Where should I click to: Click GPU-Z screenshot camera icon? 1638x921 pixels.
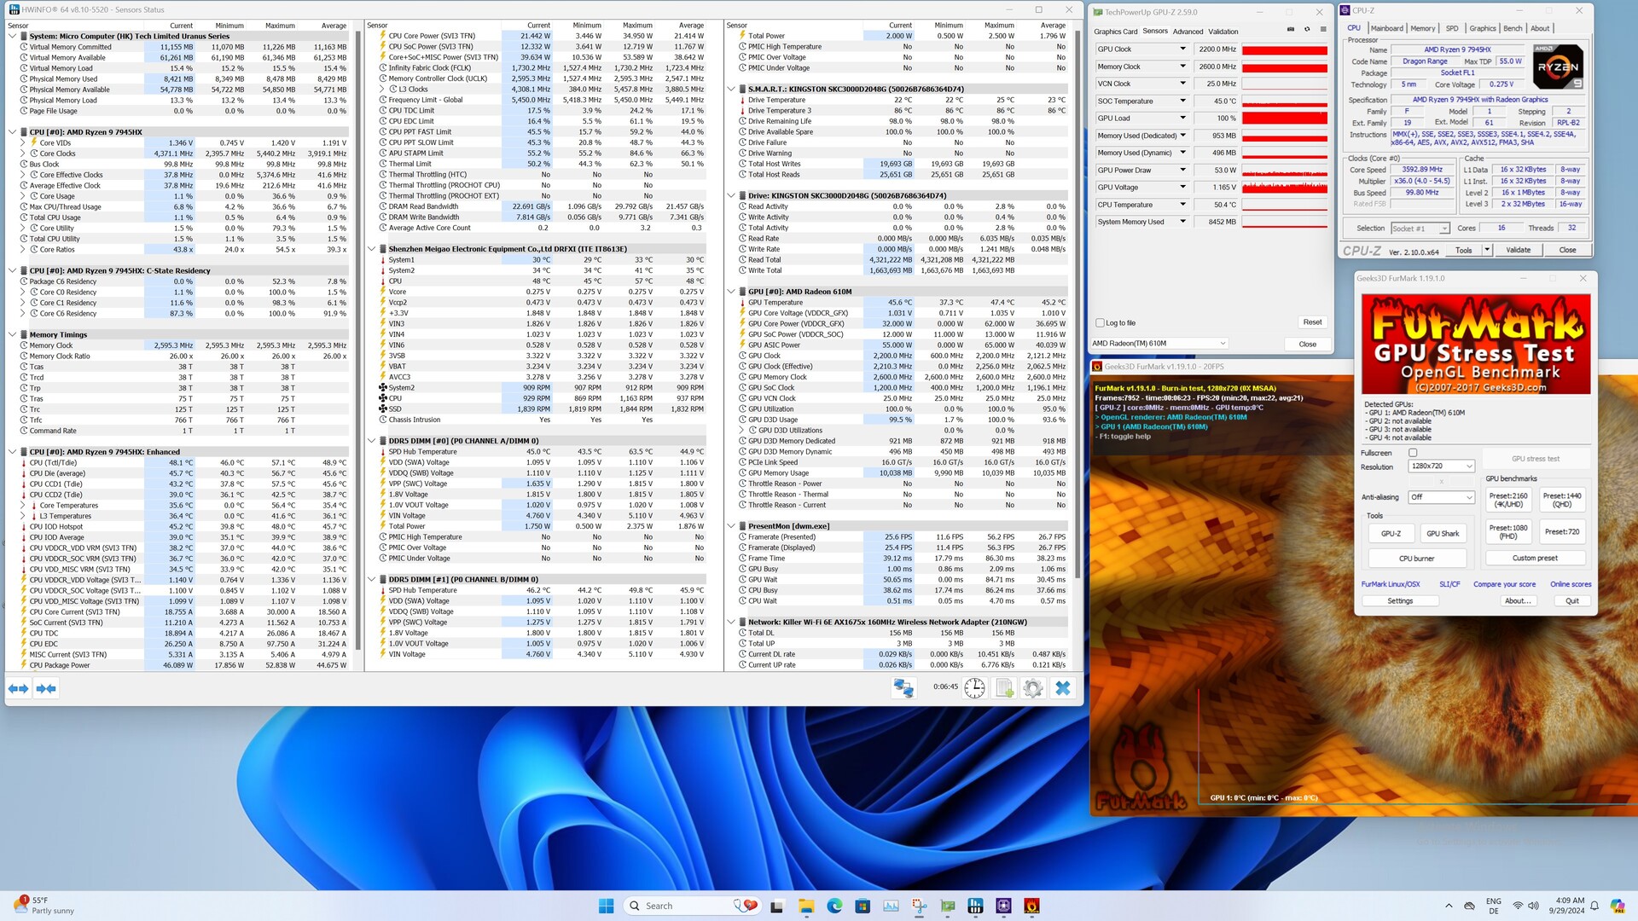pos(1291,30)
